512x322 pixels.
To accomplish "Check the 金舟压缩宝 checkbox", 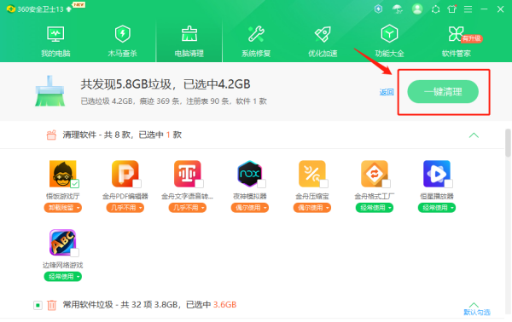I will 324,184.
